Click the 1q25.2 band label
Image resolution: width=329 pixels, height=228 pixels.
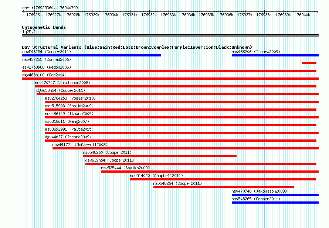coord(29,32)
